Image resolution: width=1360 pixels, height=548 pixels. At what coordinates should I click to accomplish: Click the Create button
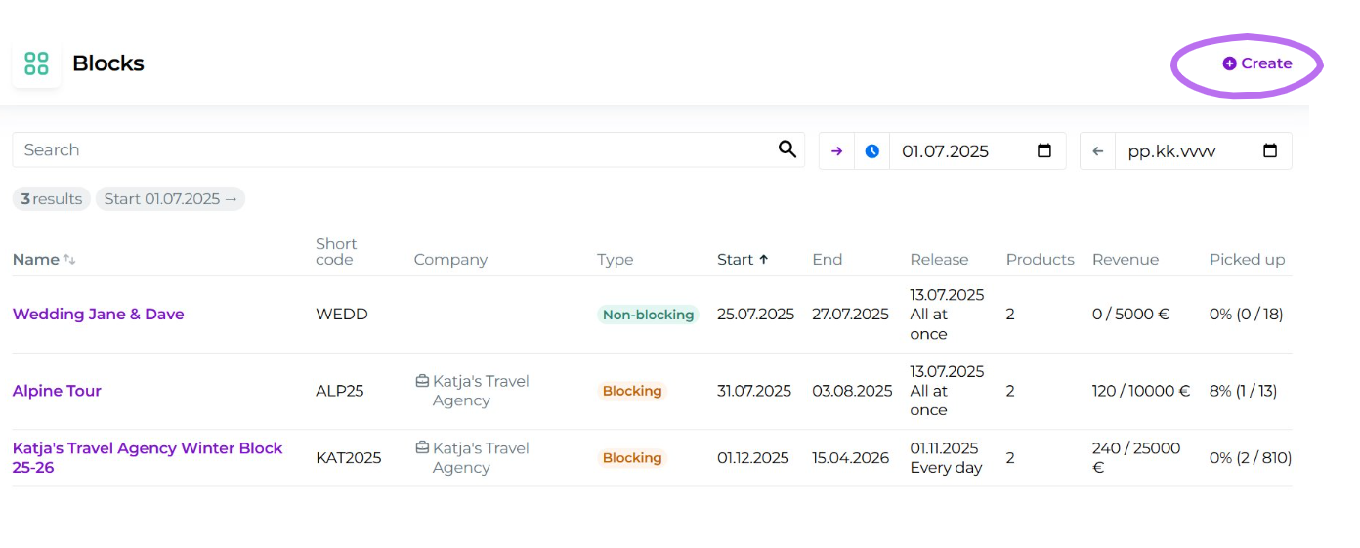(x=1256, y=63)
